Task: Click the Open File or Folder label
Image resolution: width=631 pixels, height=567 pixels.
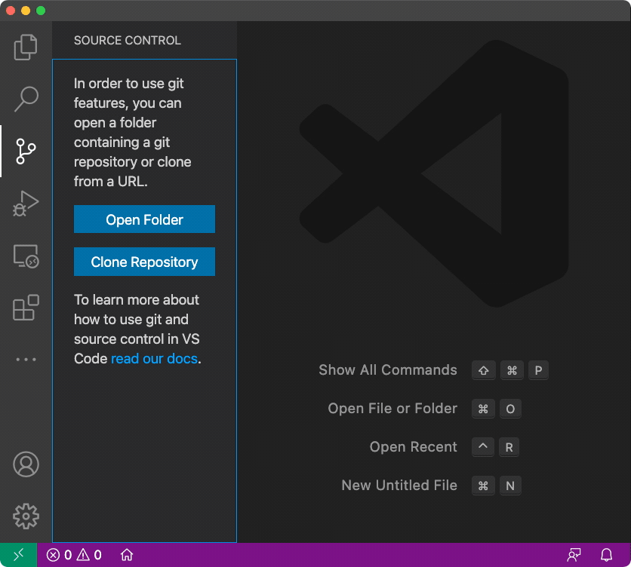Action: click(x=392, y=409)
